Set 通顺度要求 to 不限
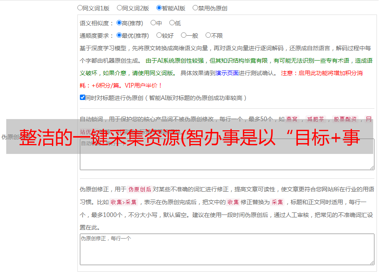The height and width of the screenshot is (273, 379). pos(208,35)
